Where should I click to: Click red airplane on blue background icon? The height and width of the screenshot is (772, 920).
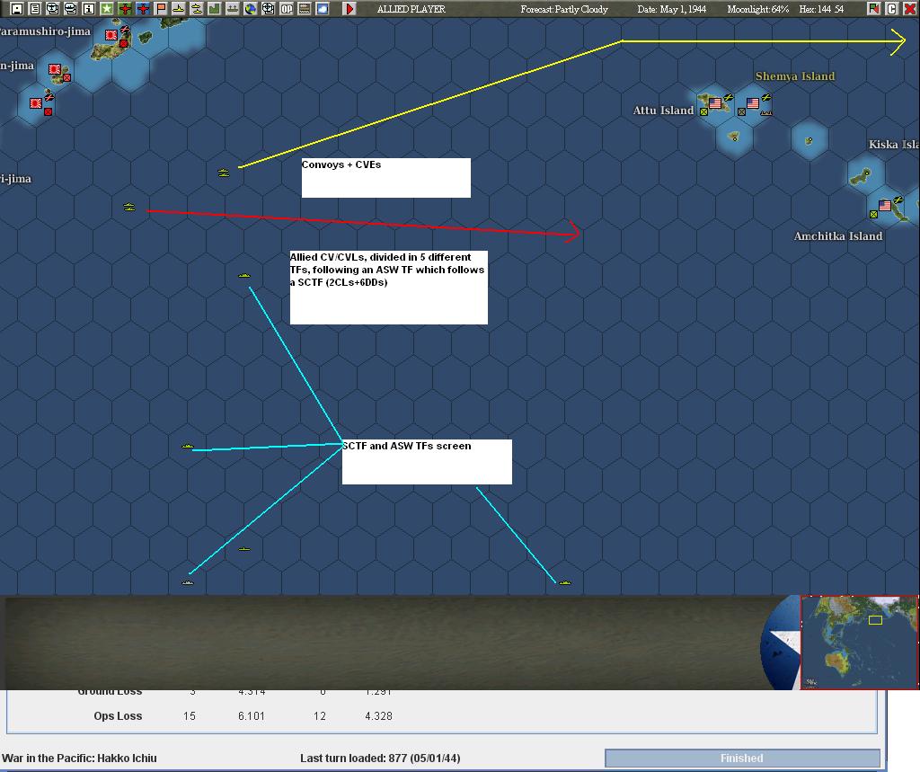pos(143,8)
